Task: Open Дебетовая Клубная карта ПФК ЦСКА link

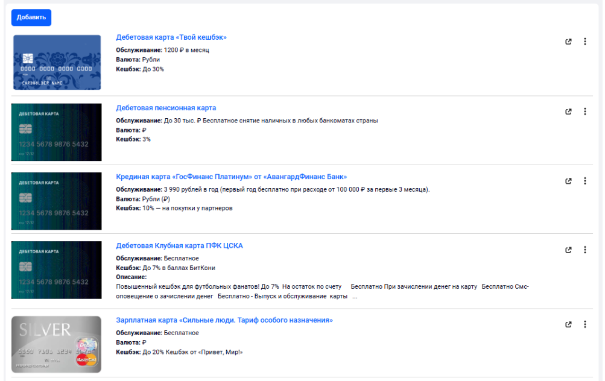Action: tap(179, 245)
